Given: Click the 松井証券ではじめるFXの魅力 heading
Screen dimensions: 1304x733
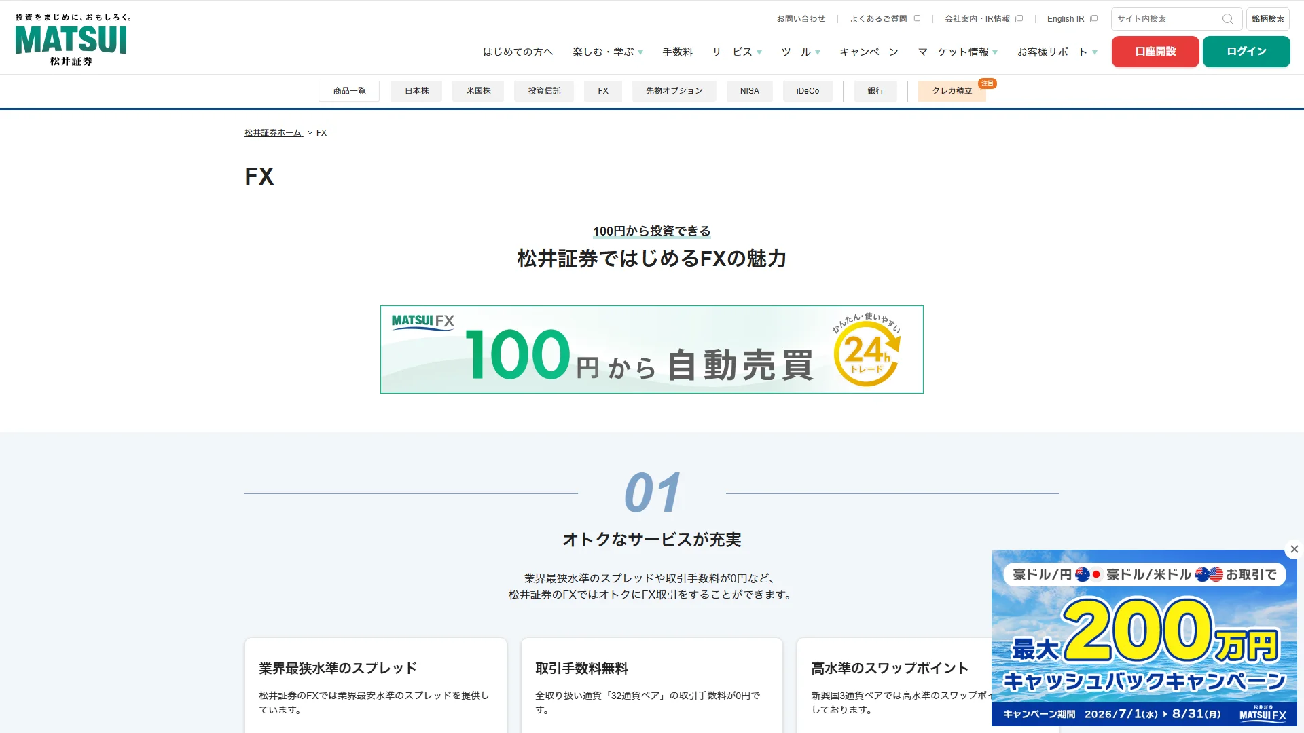Looking at the screenshot, I should tap(652, 259).
